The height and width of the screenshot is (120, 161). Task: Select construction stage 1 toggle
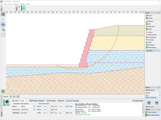point(24,8)
